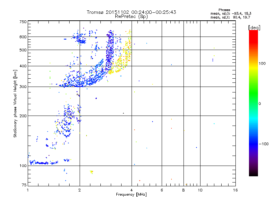Screen dimensions: 277x207
Task: Click the x-axis tick label '1'
Action: tap(28, 190)
